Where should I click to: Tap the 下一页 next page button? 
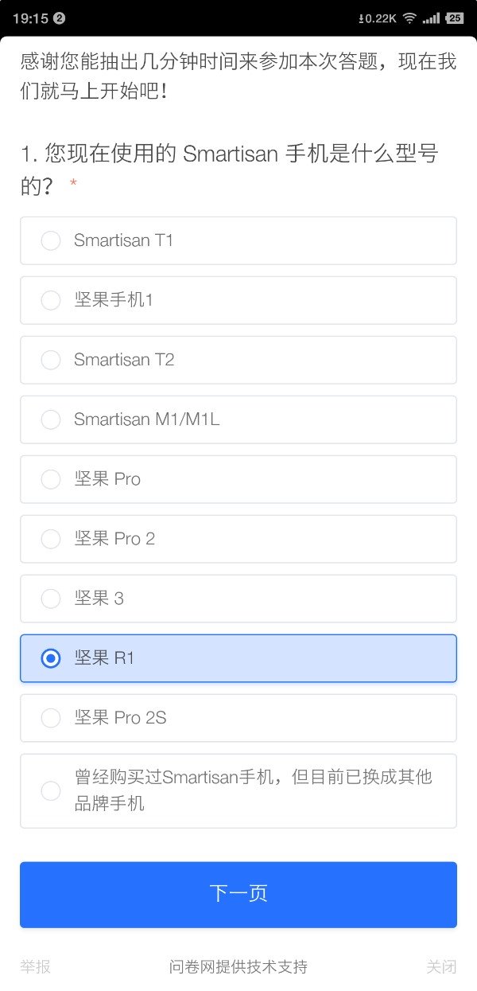click(238, 894)
